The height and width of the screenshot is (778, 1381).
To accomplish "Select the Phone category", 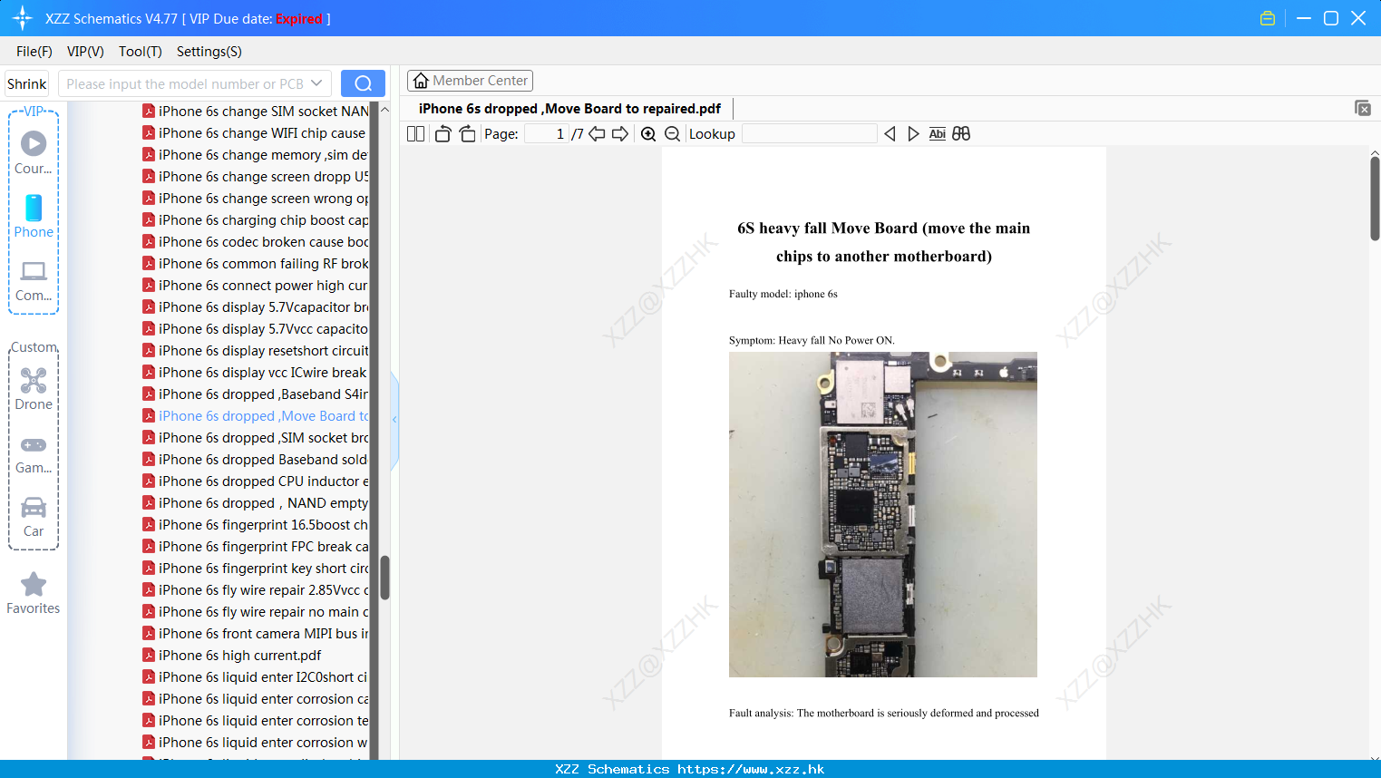I will pos(34,216).
